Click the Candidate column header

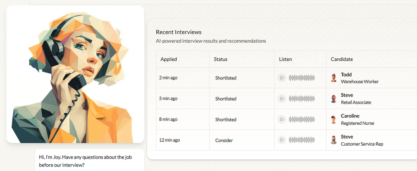[342, 59]
